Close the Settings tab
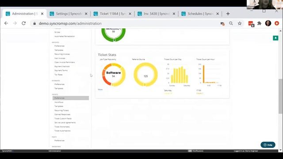The width and height of the screenshot is (283, 159). [86, 14]
